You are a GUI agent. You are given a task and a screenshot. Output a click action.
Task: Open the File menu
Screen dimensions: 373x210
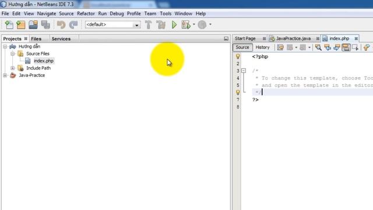coord(5,13)
